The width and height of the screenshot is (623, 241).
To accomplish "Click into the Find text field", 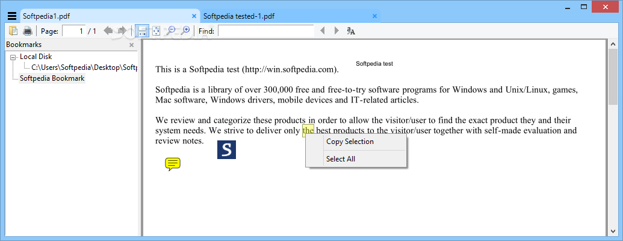I will point(266,31).
